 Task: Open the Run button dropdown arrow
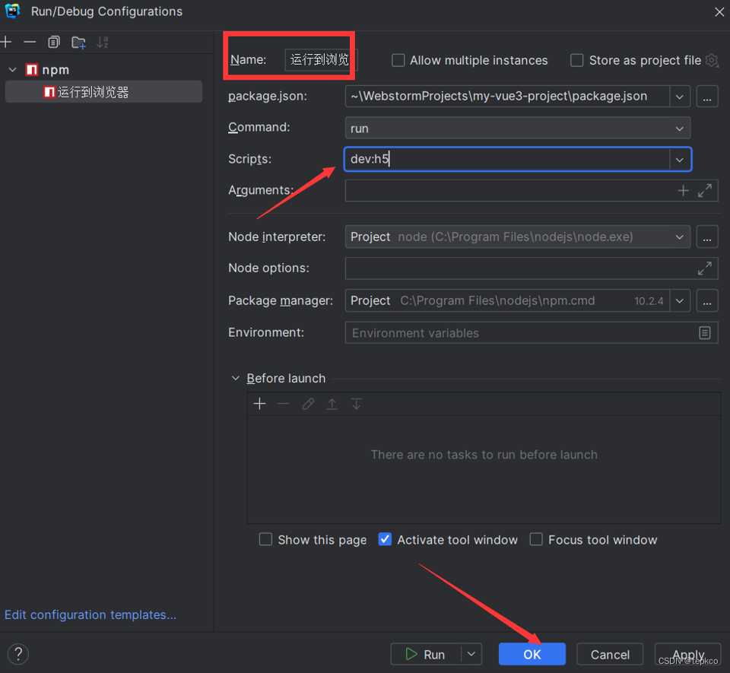point(471,655)
